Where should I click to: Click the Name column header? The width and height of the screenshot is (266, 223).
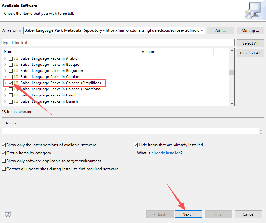[x=71, y=52]
